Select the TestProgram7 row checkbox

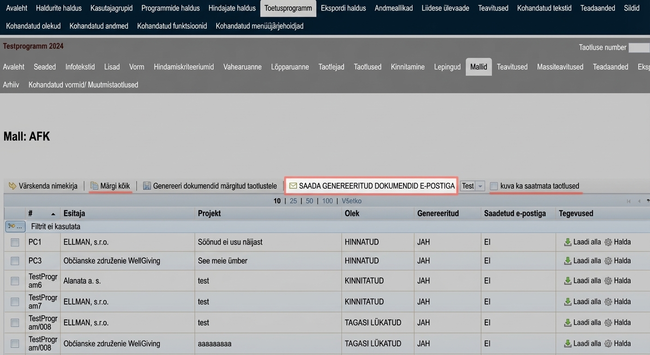point(15,302)
